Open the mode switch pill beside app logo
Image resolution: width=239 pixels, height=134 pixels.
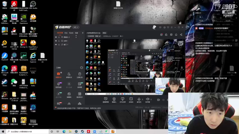(76, 27)
